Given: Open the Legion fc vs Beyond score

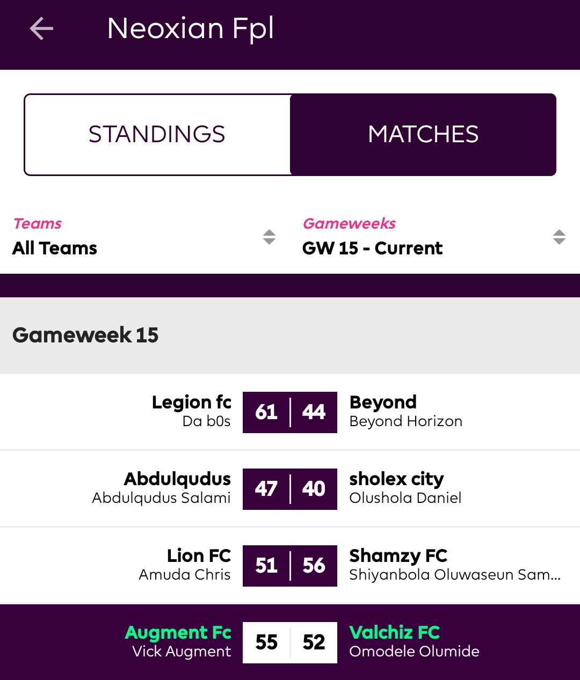Looking at the screenshot, I should (x=290, y=412).
